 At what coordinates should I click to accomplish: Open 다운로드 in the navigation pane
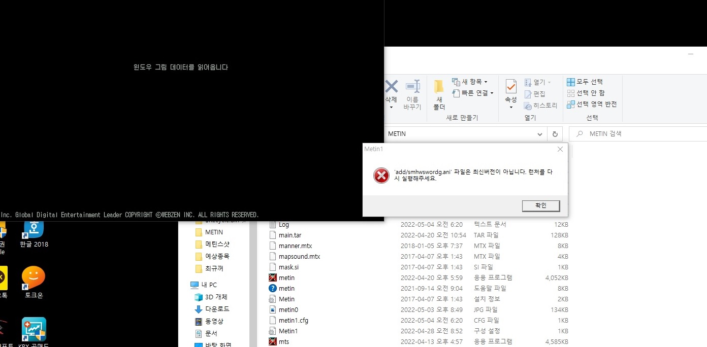[x=217, y=309]
